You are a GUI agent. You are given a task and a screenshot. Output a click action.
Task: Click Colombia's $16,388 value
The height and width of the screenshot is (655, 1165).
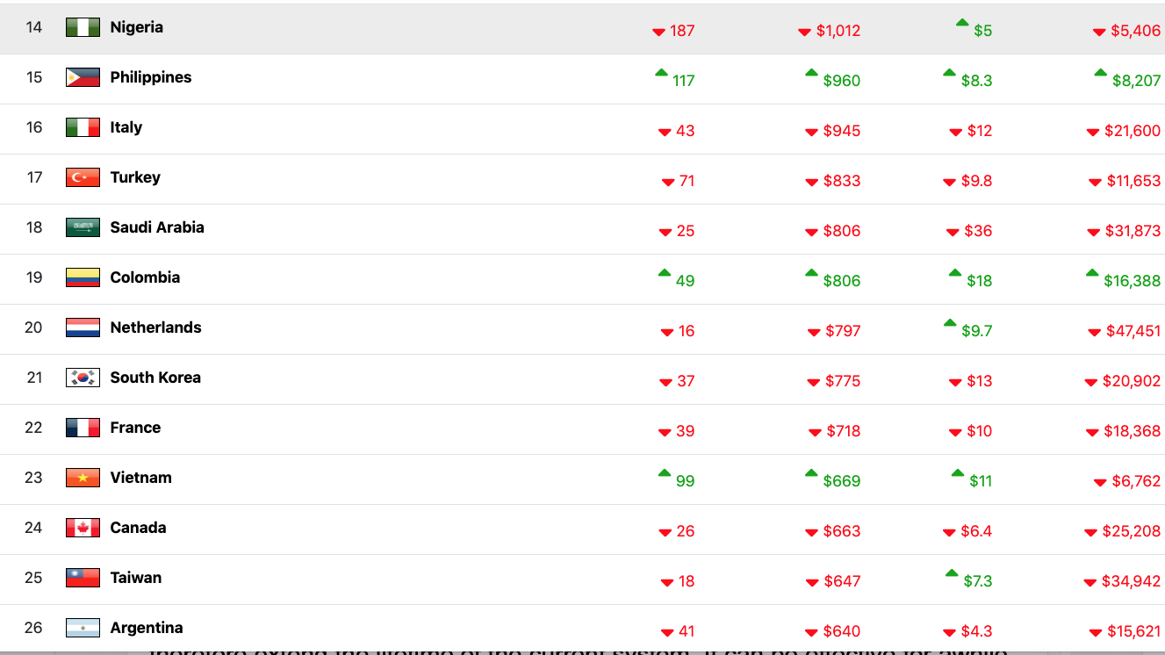[1132, 281]
